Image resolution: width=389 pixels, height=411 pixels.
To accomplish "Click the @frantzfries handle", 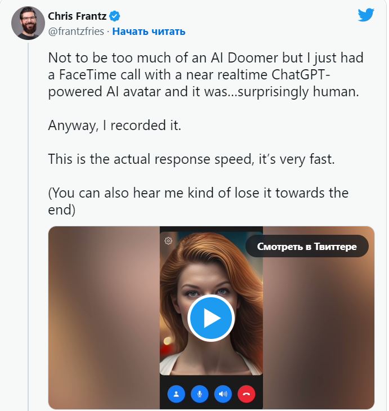I will 76,32.
